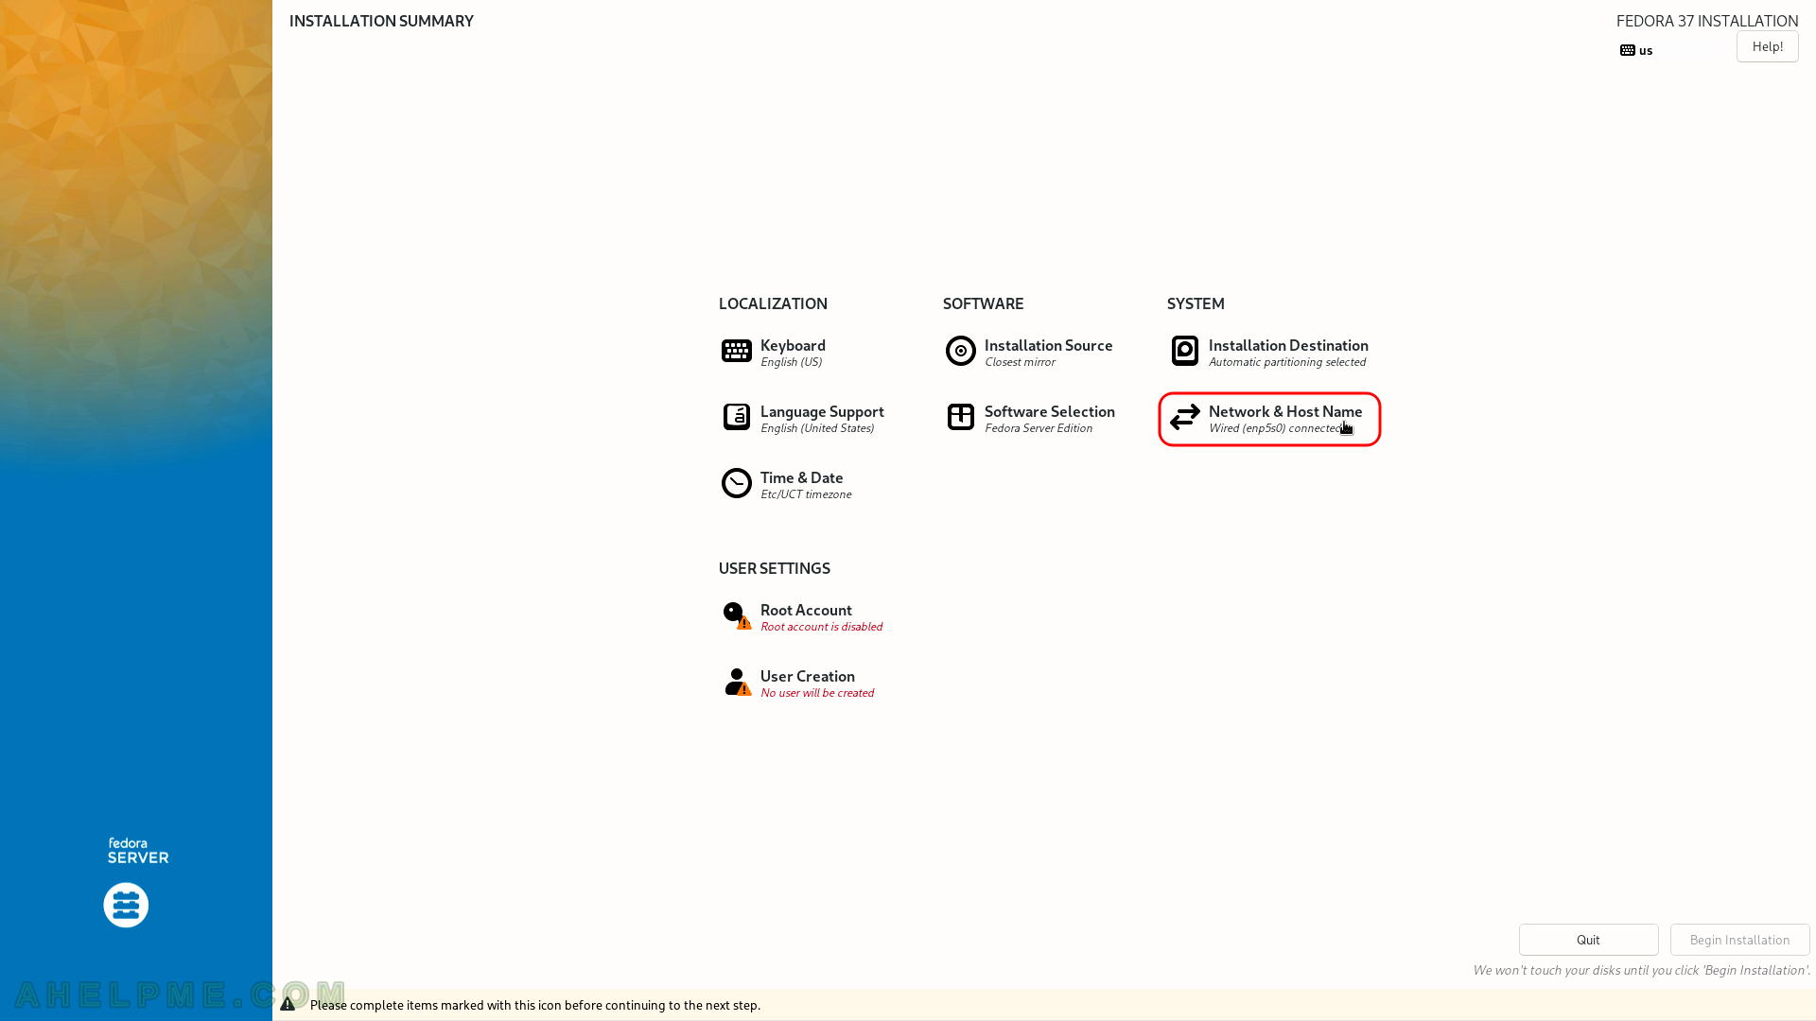Open the Software Selection label
The height and width of the screenshot is (1021, 1816).
tap(1049, 411)
